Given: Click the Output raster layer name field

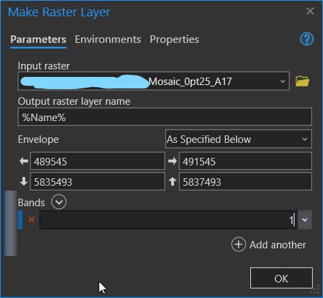Looking at the screenshot, I should (165, 117).
